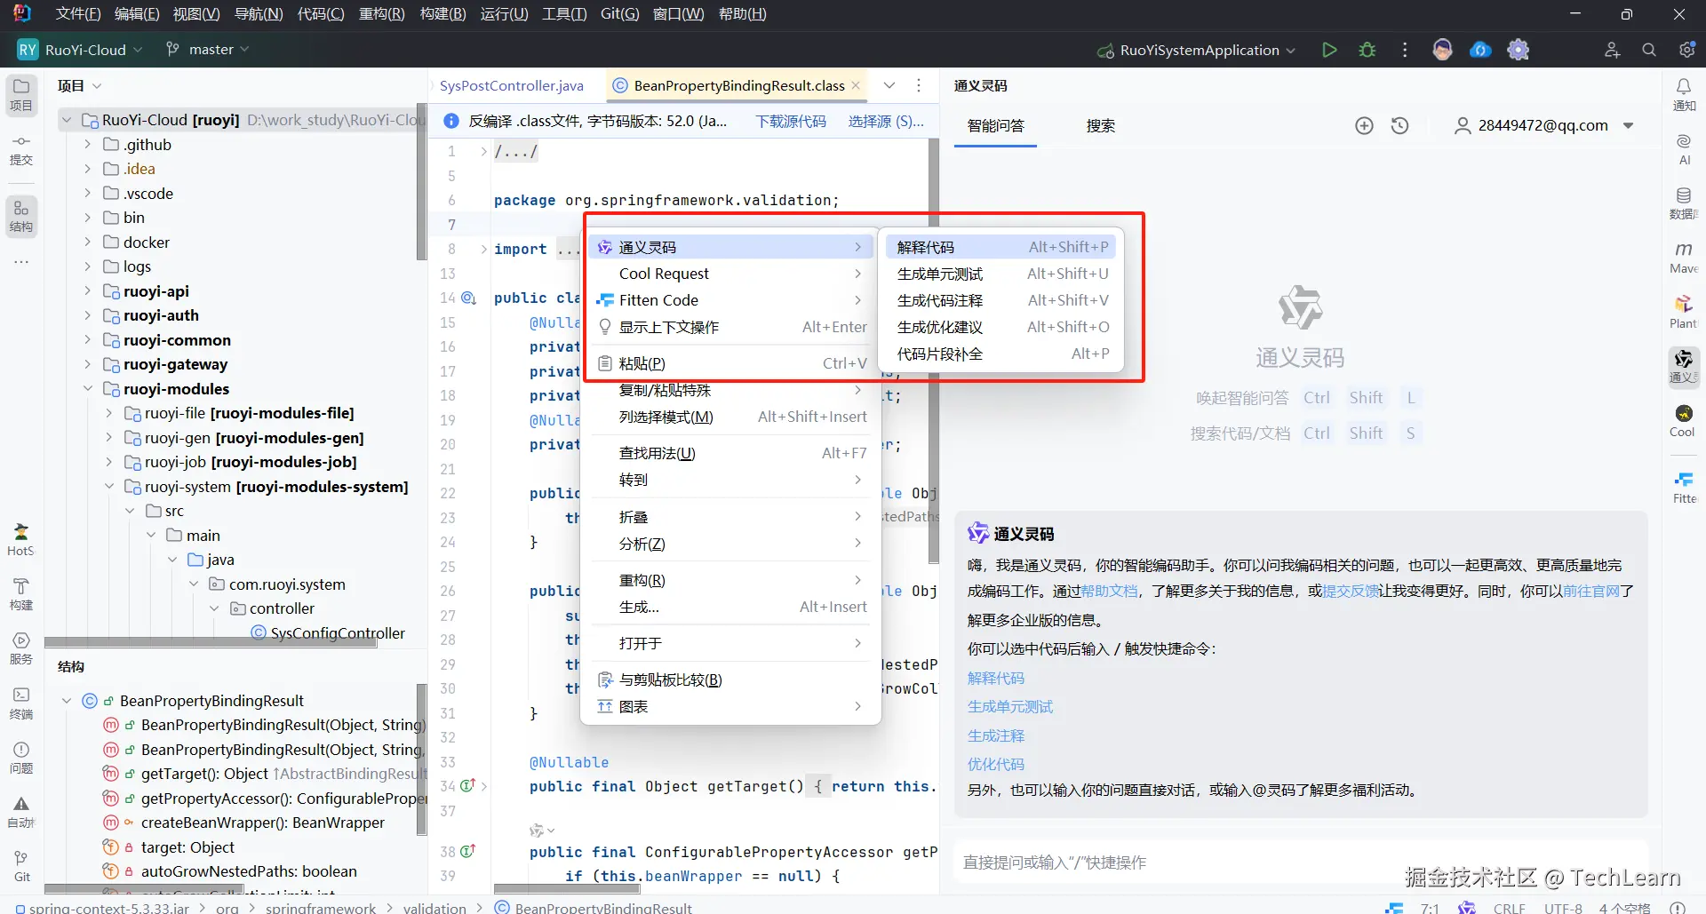Screen dimensions: 1706x914
Task: Select the docker folder in project tree
Action: [147, 242]
